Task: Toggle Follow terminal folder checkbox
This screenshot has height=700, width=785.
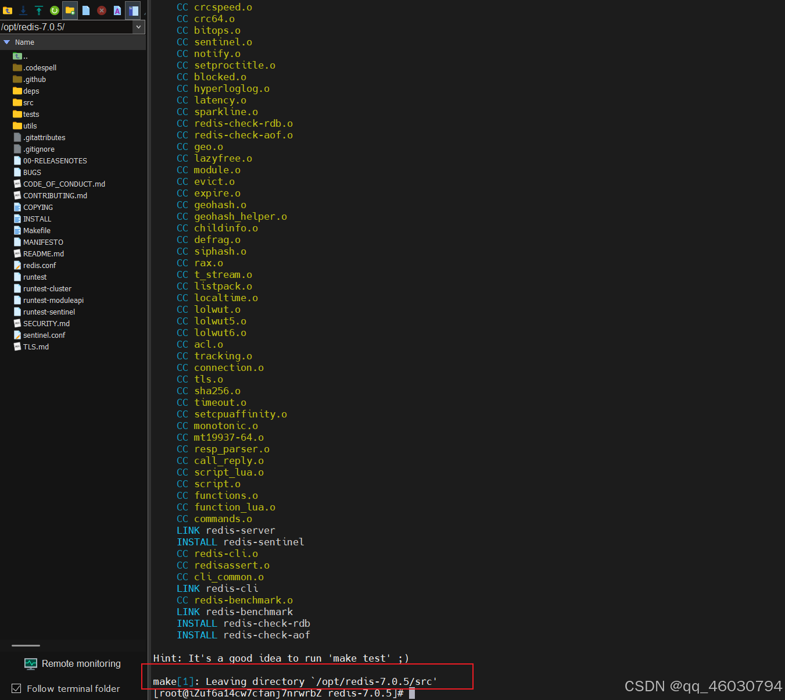Action: pos(17,688)
